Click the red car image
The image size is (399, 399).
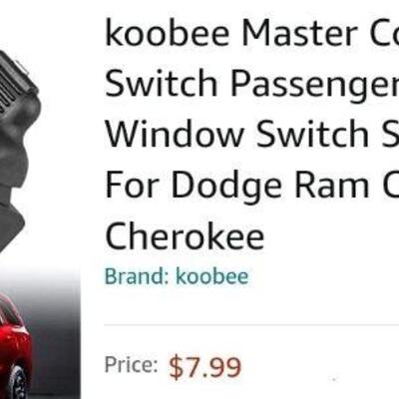[x=15, y=346]
